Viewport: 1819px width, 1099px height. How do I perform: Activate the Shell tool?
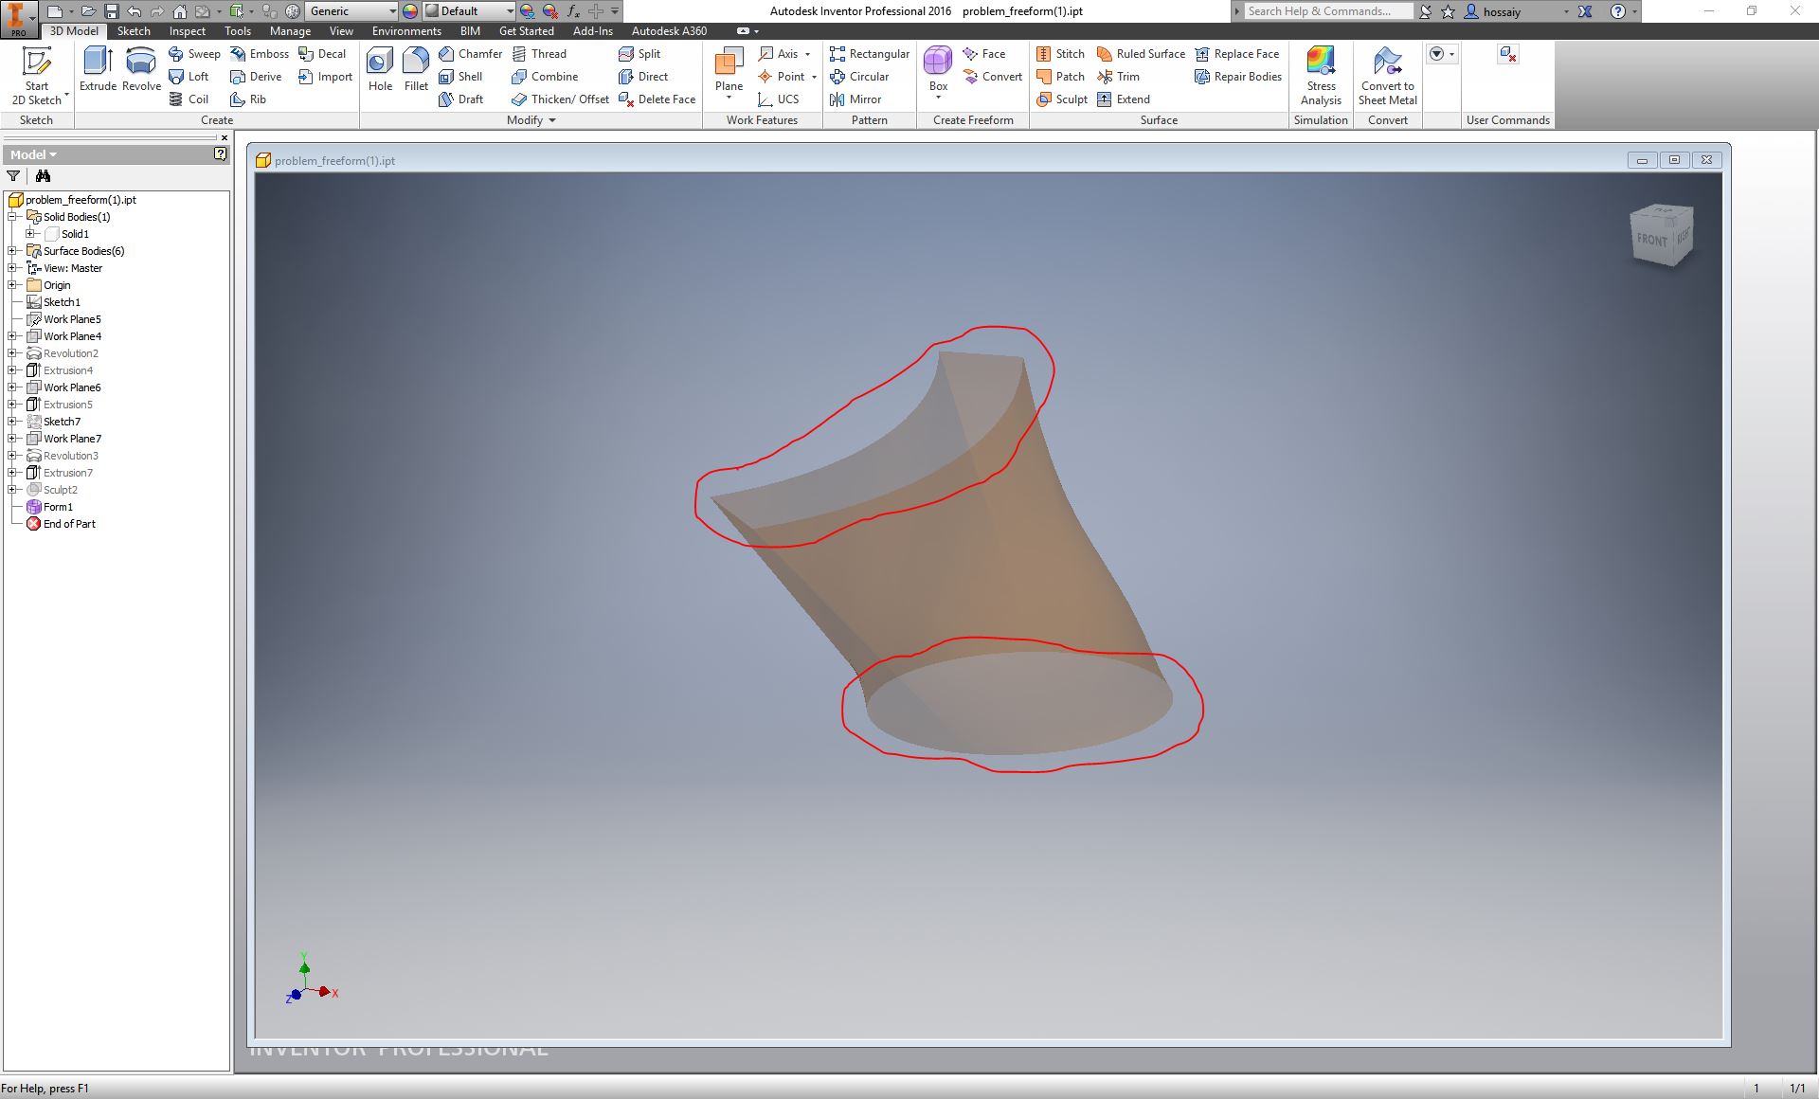[463, 77]
